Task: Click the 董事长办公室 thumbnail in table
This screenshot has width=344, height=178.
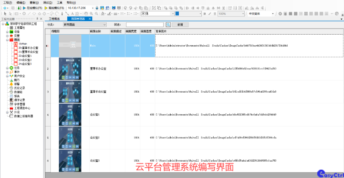Action: click(70, 69)
